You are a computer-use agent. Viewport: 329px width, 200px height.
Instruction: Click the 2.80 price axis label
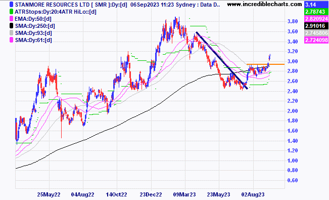(x=293, y=71)
